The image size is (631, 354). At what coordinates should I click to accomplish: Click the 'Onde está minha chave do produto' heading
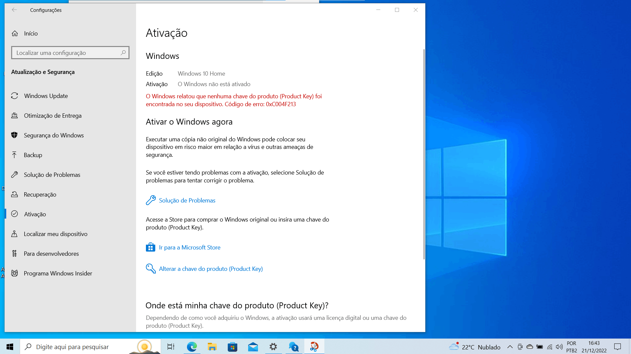(x=237, y=306)
